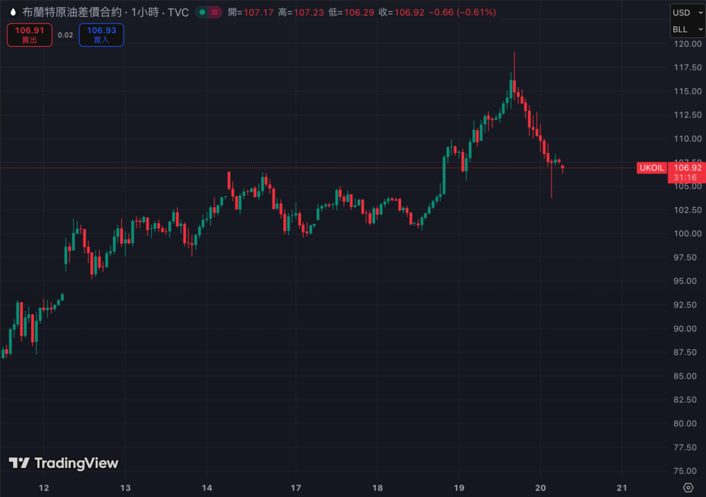The height and width of the screenshot is (497, 706).
Task: Click the 102.50 price axis label
Action: pyautogui.click(x=687, y=210)
